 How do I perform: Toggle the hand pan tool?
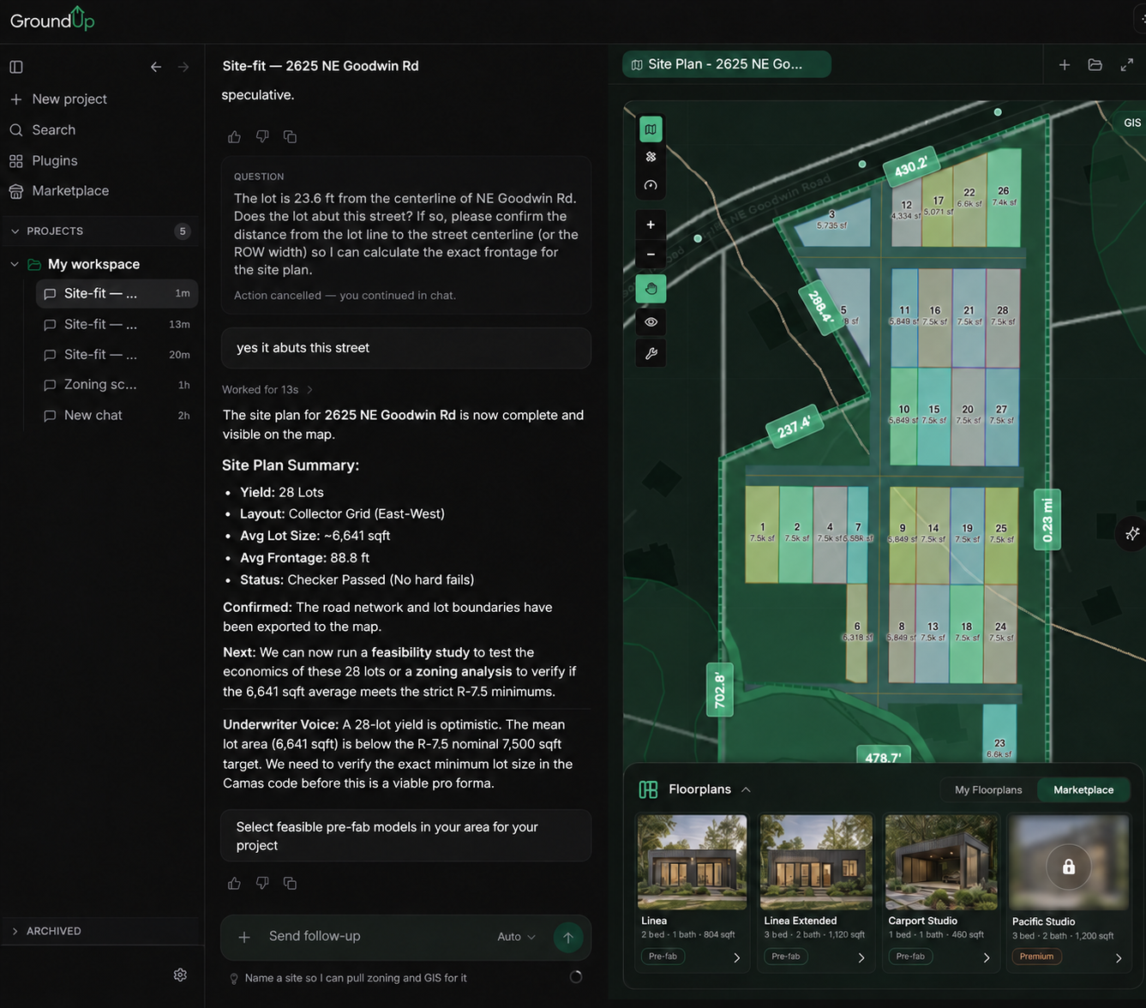[651, 289]
